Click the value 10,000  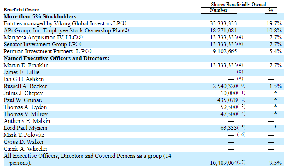(229, 93)
